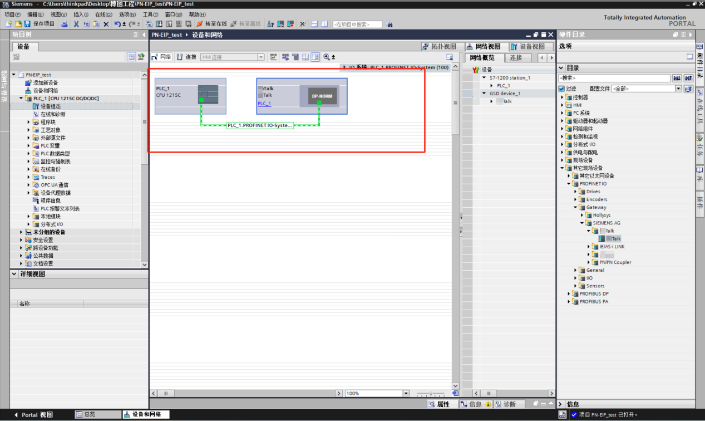This screenshot has height=421, width=705.
Task: Click the 连接 connections mode button
Action: click(x=187, y=57)
